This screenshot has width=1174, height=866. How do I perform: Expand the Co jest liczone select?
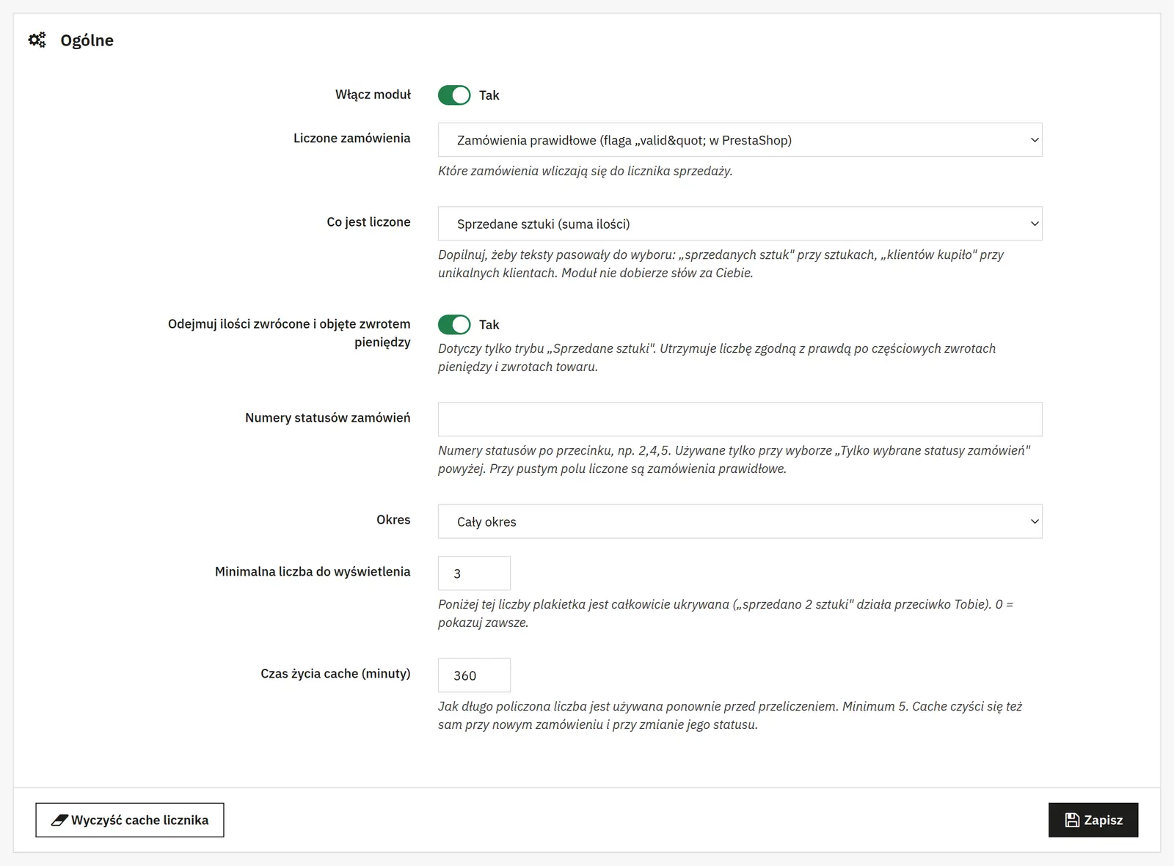point(740,224)
